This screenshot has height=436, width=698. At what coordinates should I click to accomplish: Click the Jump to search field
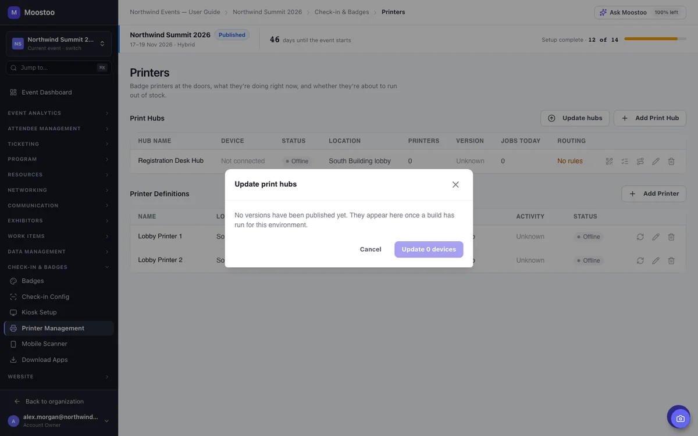point(59,67)
